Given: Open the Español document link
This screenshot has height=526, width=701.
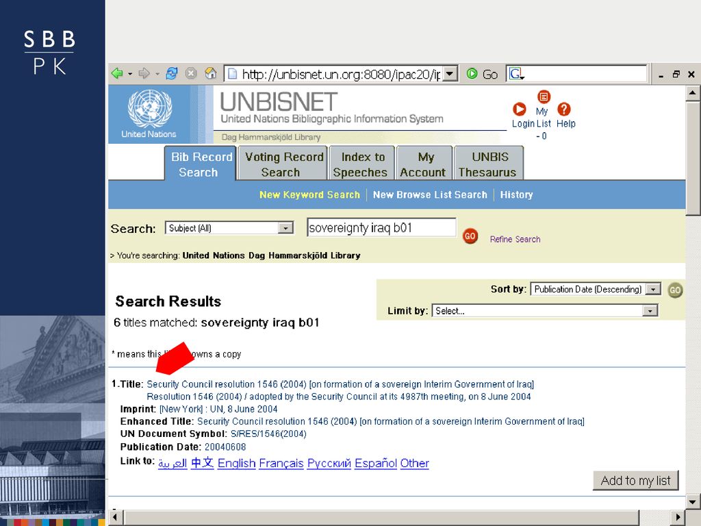Looking at the screenshot, I should pyautogui.click(x=376, y=464).
